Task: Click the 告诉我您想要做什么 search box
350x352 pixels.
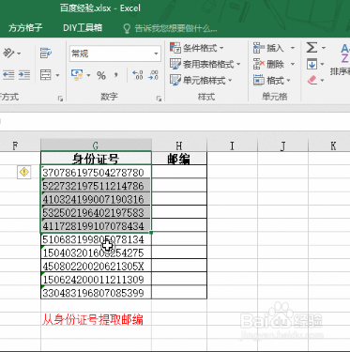Action: [x=170, y=28]
